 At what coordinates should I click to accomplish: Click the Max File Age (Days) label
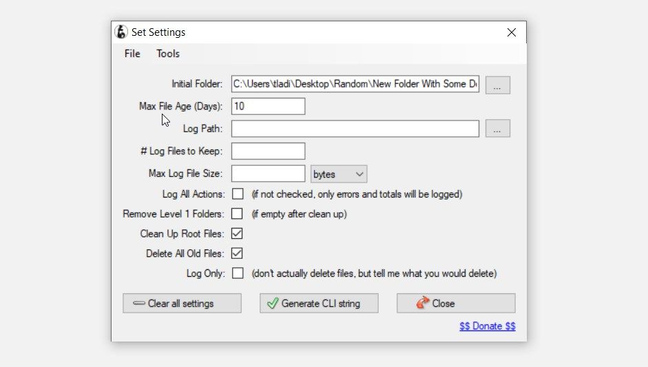pyautogui.click(x=180, y=106)
